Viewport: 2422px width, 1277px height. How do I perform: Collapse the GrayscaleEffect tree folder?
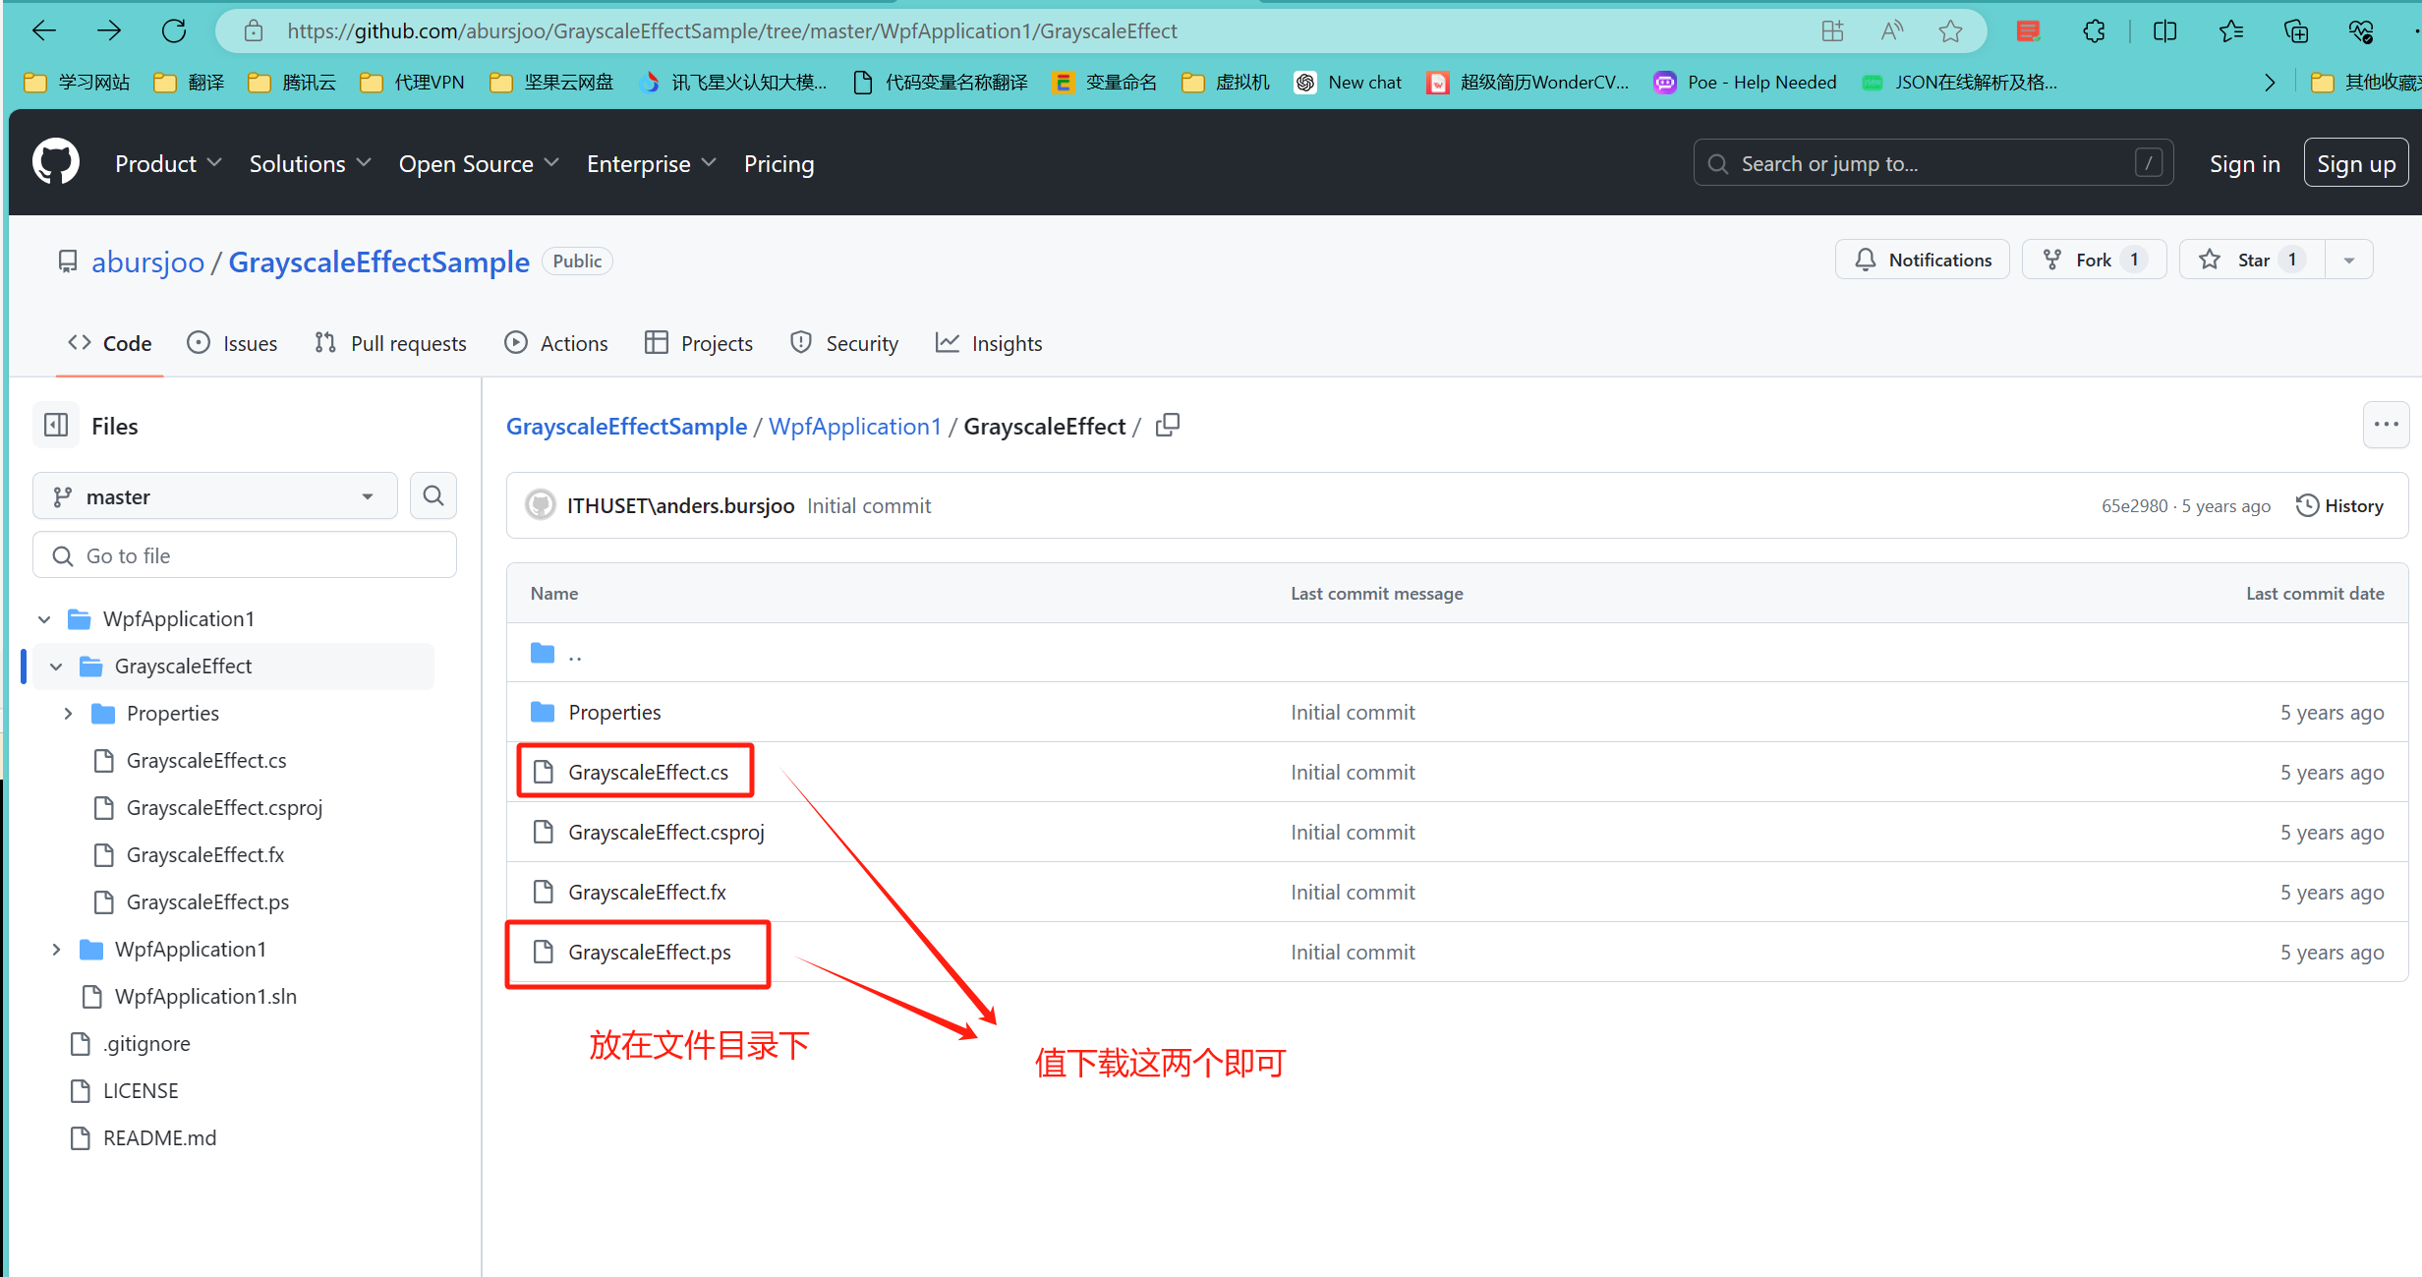56,667
